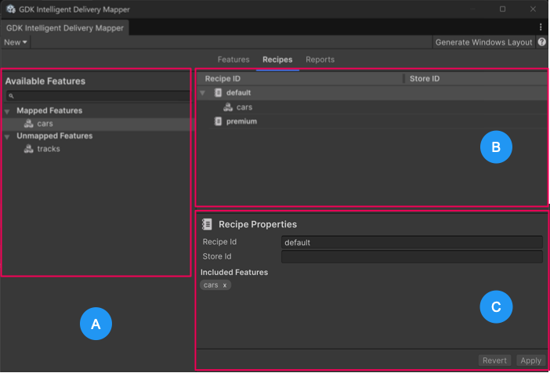Click the cars feature icon in Mapped Features

pos(28,124)
